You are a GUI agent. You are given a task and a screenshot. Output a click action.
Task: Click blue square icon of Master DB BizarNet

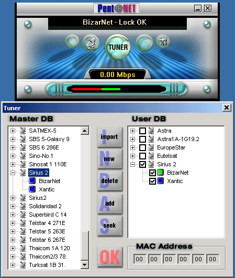coord(32,181)
